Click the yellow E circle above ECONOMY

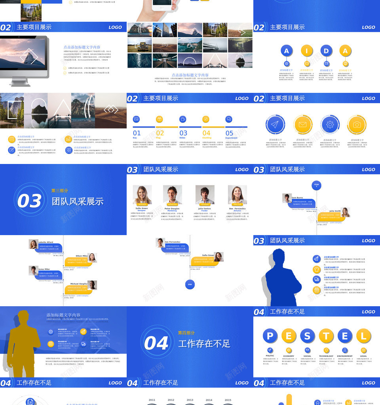[289, 336]
